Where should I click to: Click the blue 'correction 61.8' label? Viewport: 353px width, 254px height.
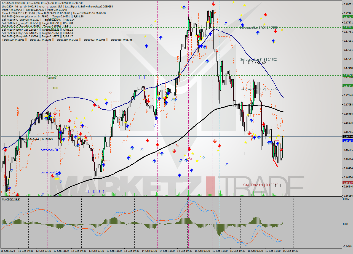[50, 173]
